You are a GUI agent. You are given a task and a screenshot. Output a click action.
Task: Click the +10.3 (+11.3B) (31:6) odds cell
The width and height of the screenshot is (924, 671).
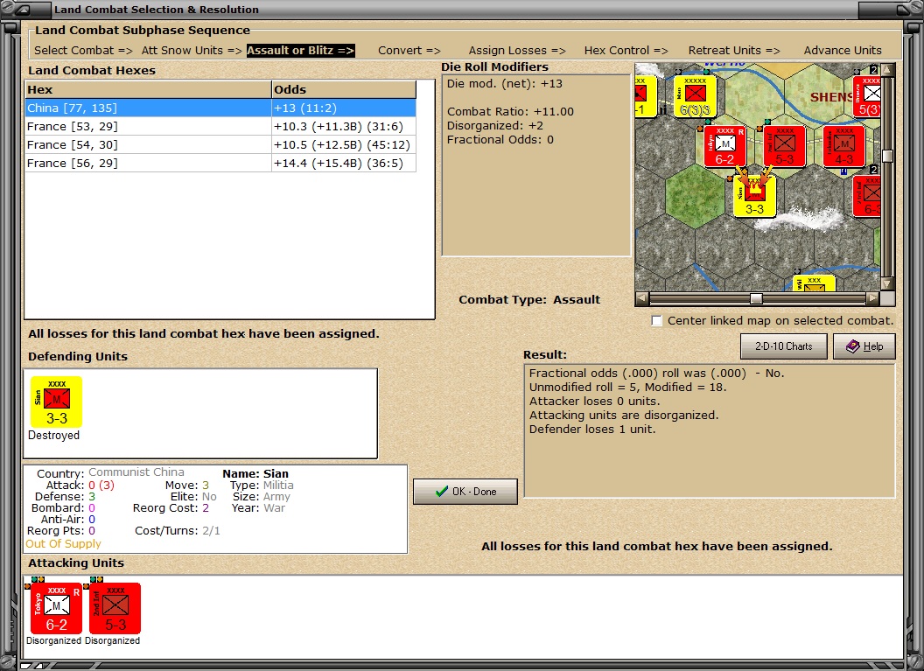pyautogui.click(x=344, y=127)
